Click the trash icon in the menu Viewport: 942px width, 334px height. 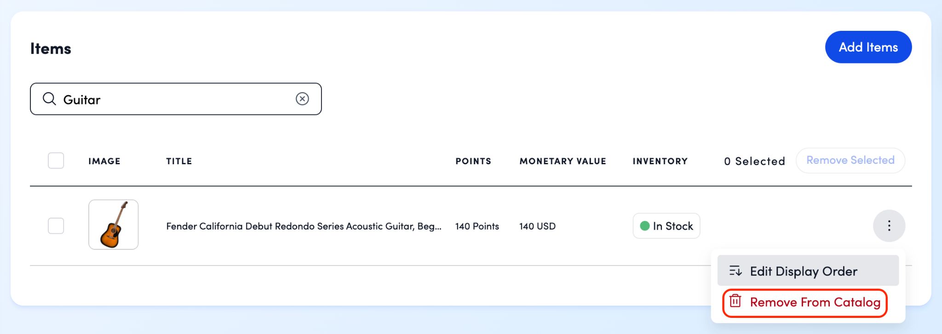point(735,301)
